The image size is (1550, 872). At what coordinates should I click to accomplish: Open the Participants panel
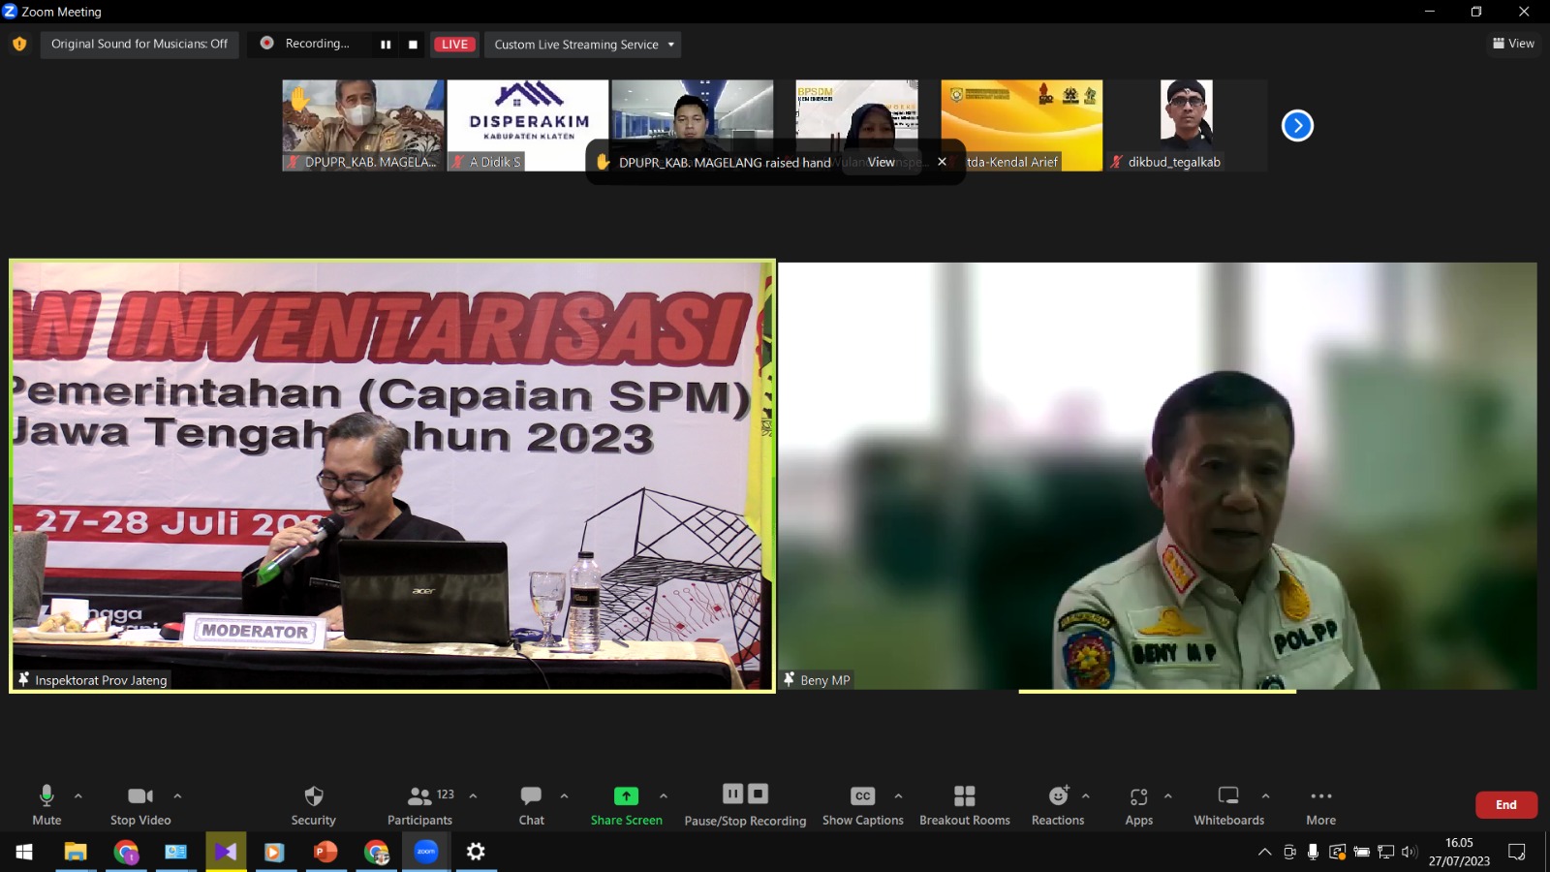click(x=419, y=805)
